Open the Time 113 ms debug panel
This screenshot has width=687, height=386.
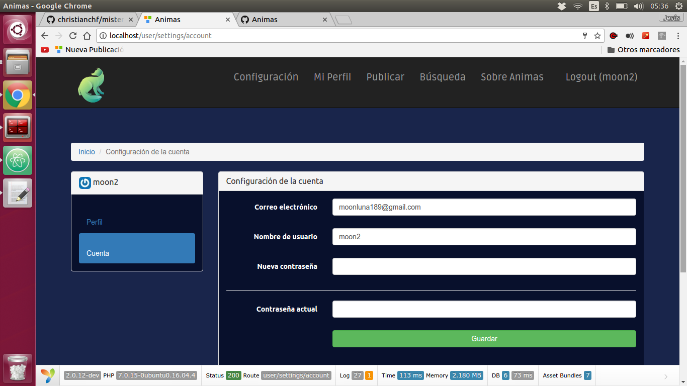click(402, 375)
